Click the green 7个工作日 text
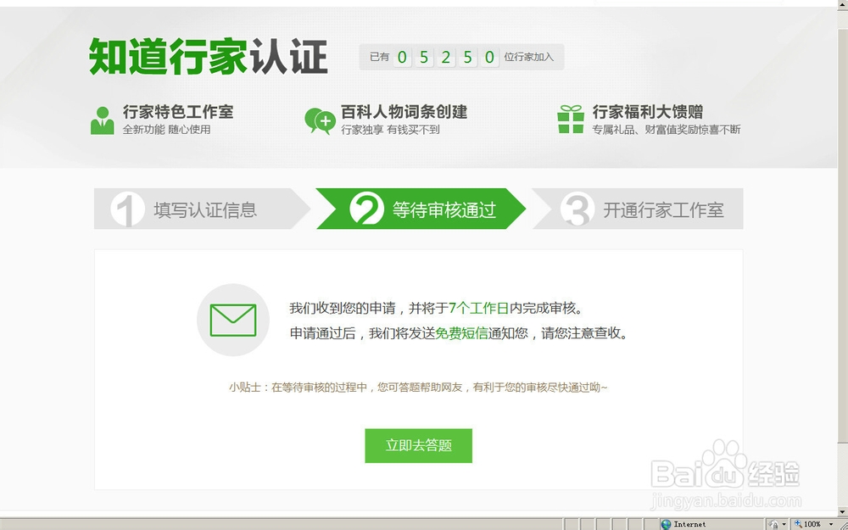 [478, 309]
